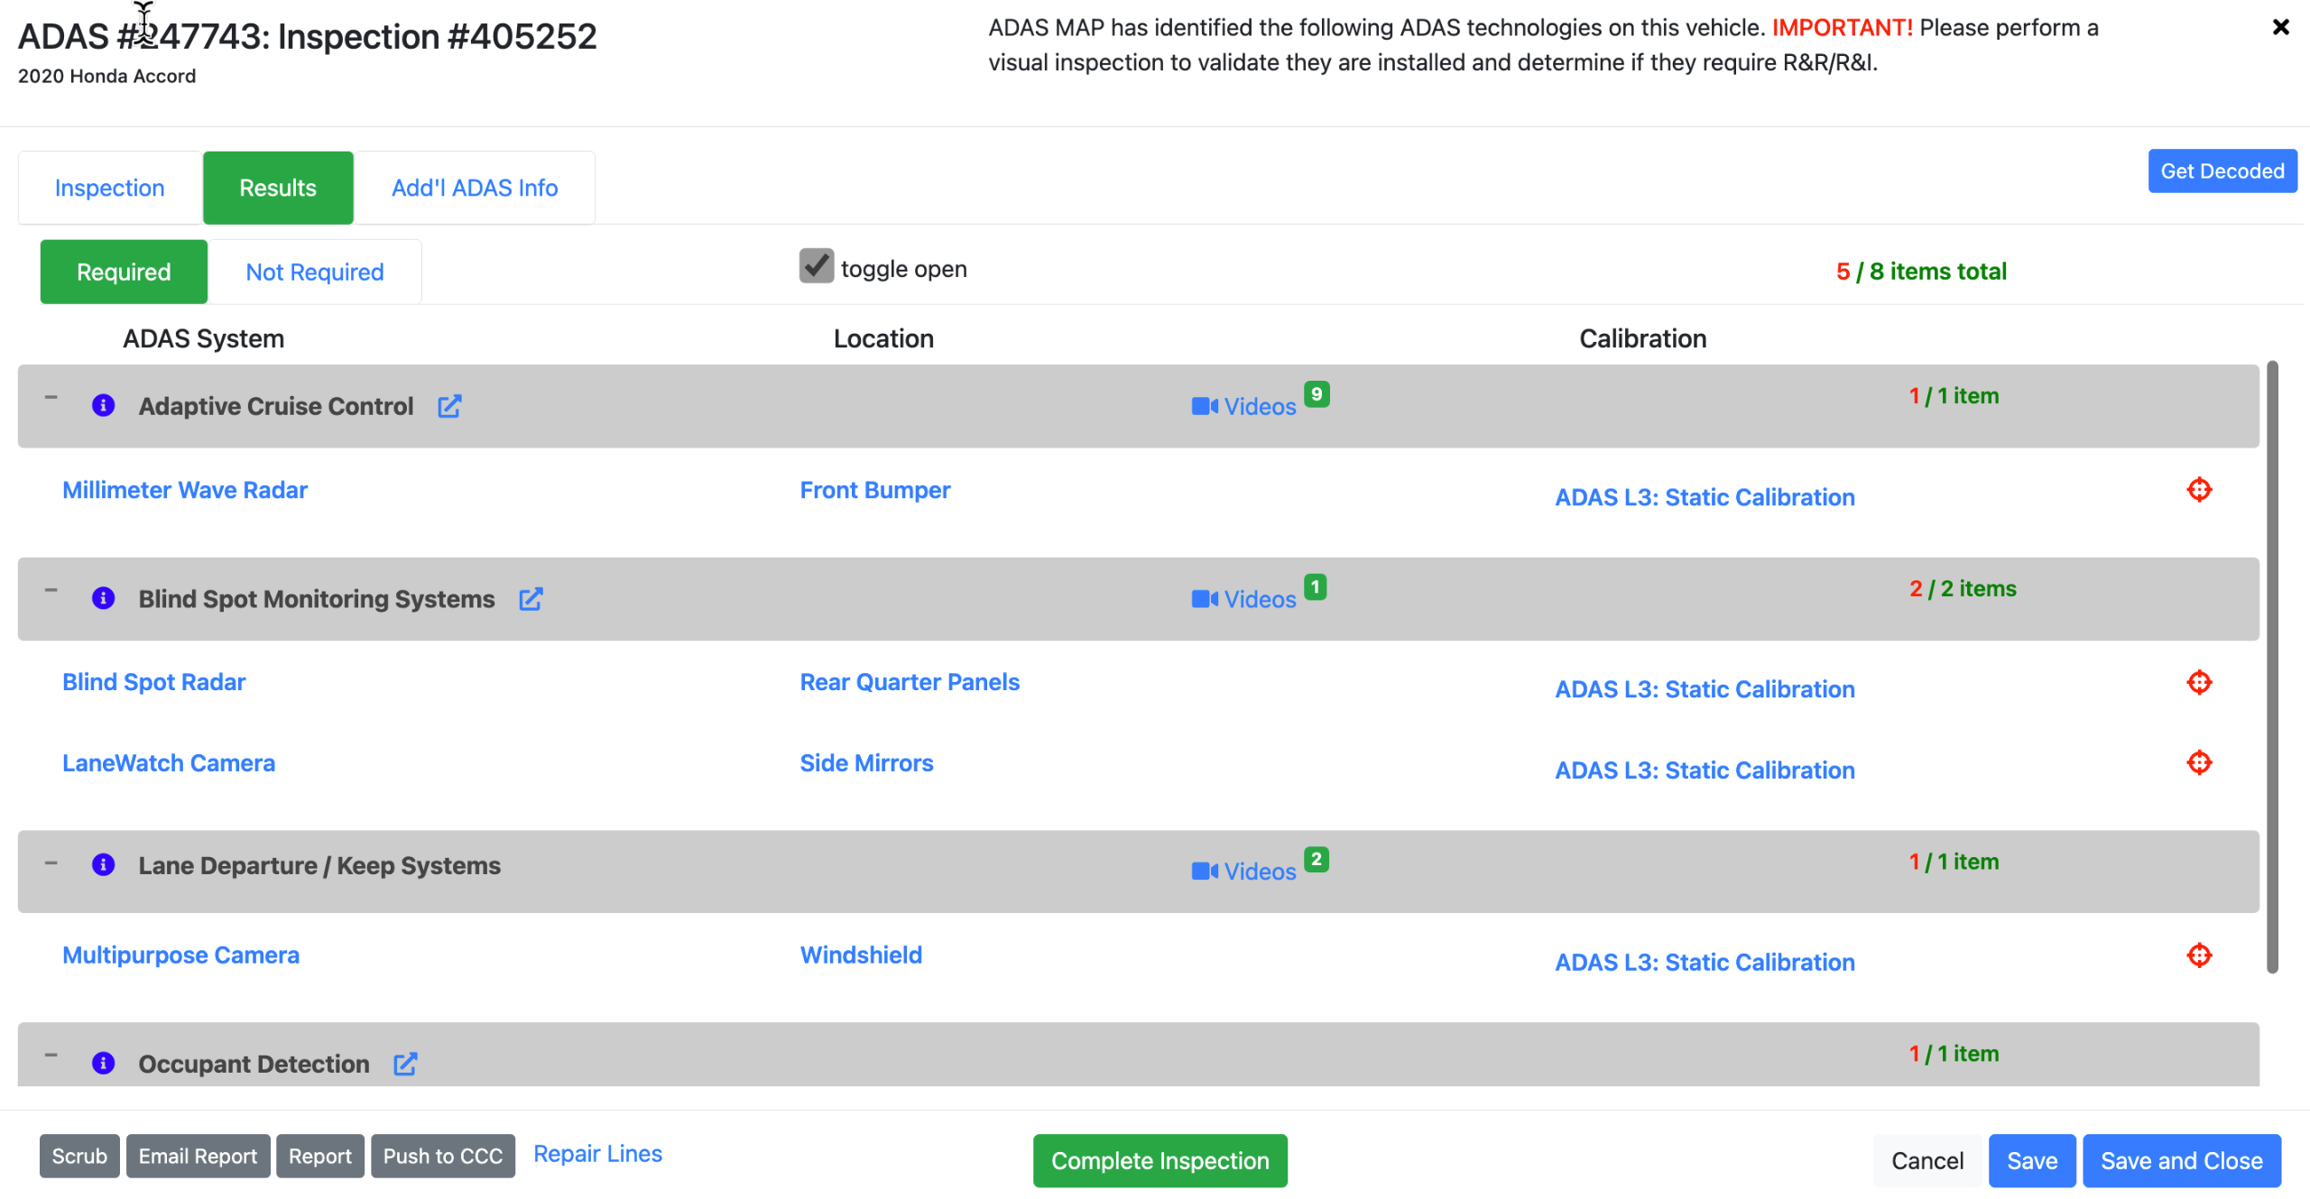Collapse the Adaptive Cruise Control section
This screenshot has height=1199, width=2310.
51,398
